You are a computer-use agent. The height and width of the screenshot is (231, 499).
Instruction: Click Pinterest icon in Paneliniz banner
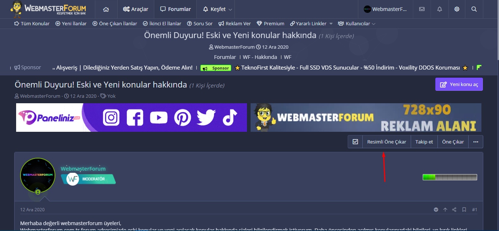click(182, 118)
